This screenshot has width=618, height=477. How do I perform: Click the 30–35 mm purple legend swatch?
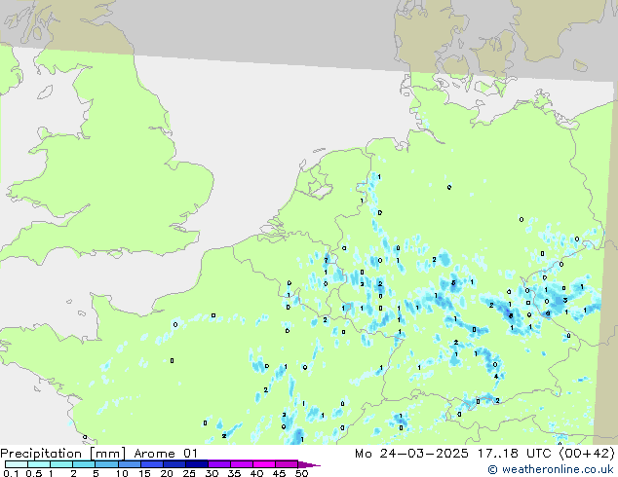[219, 464]
